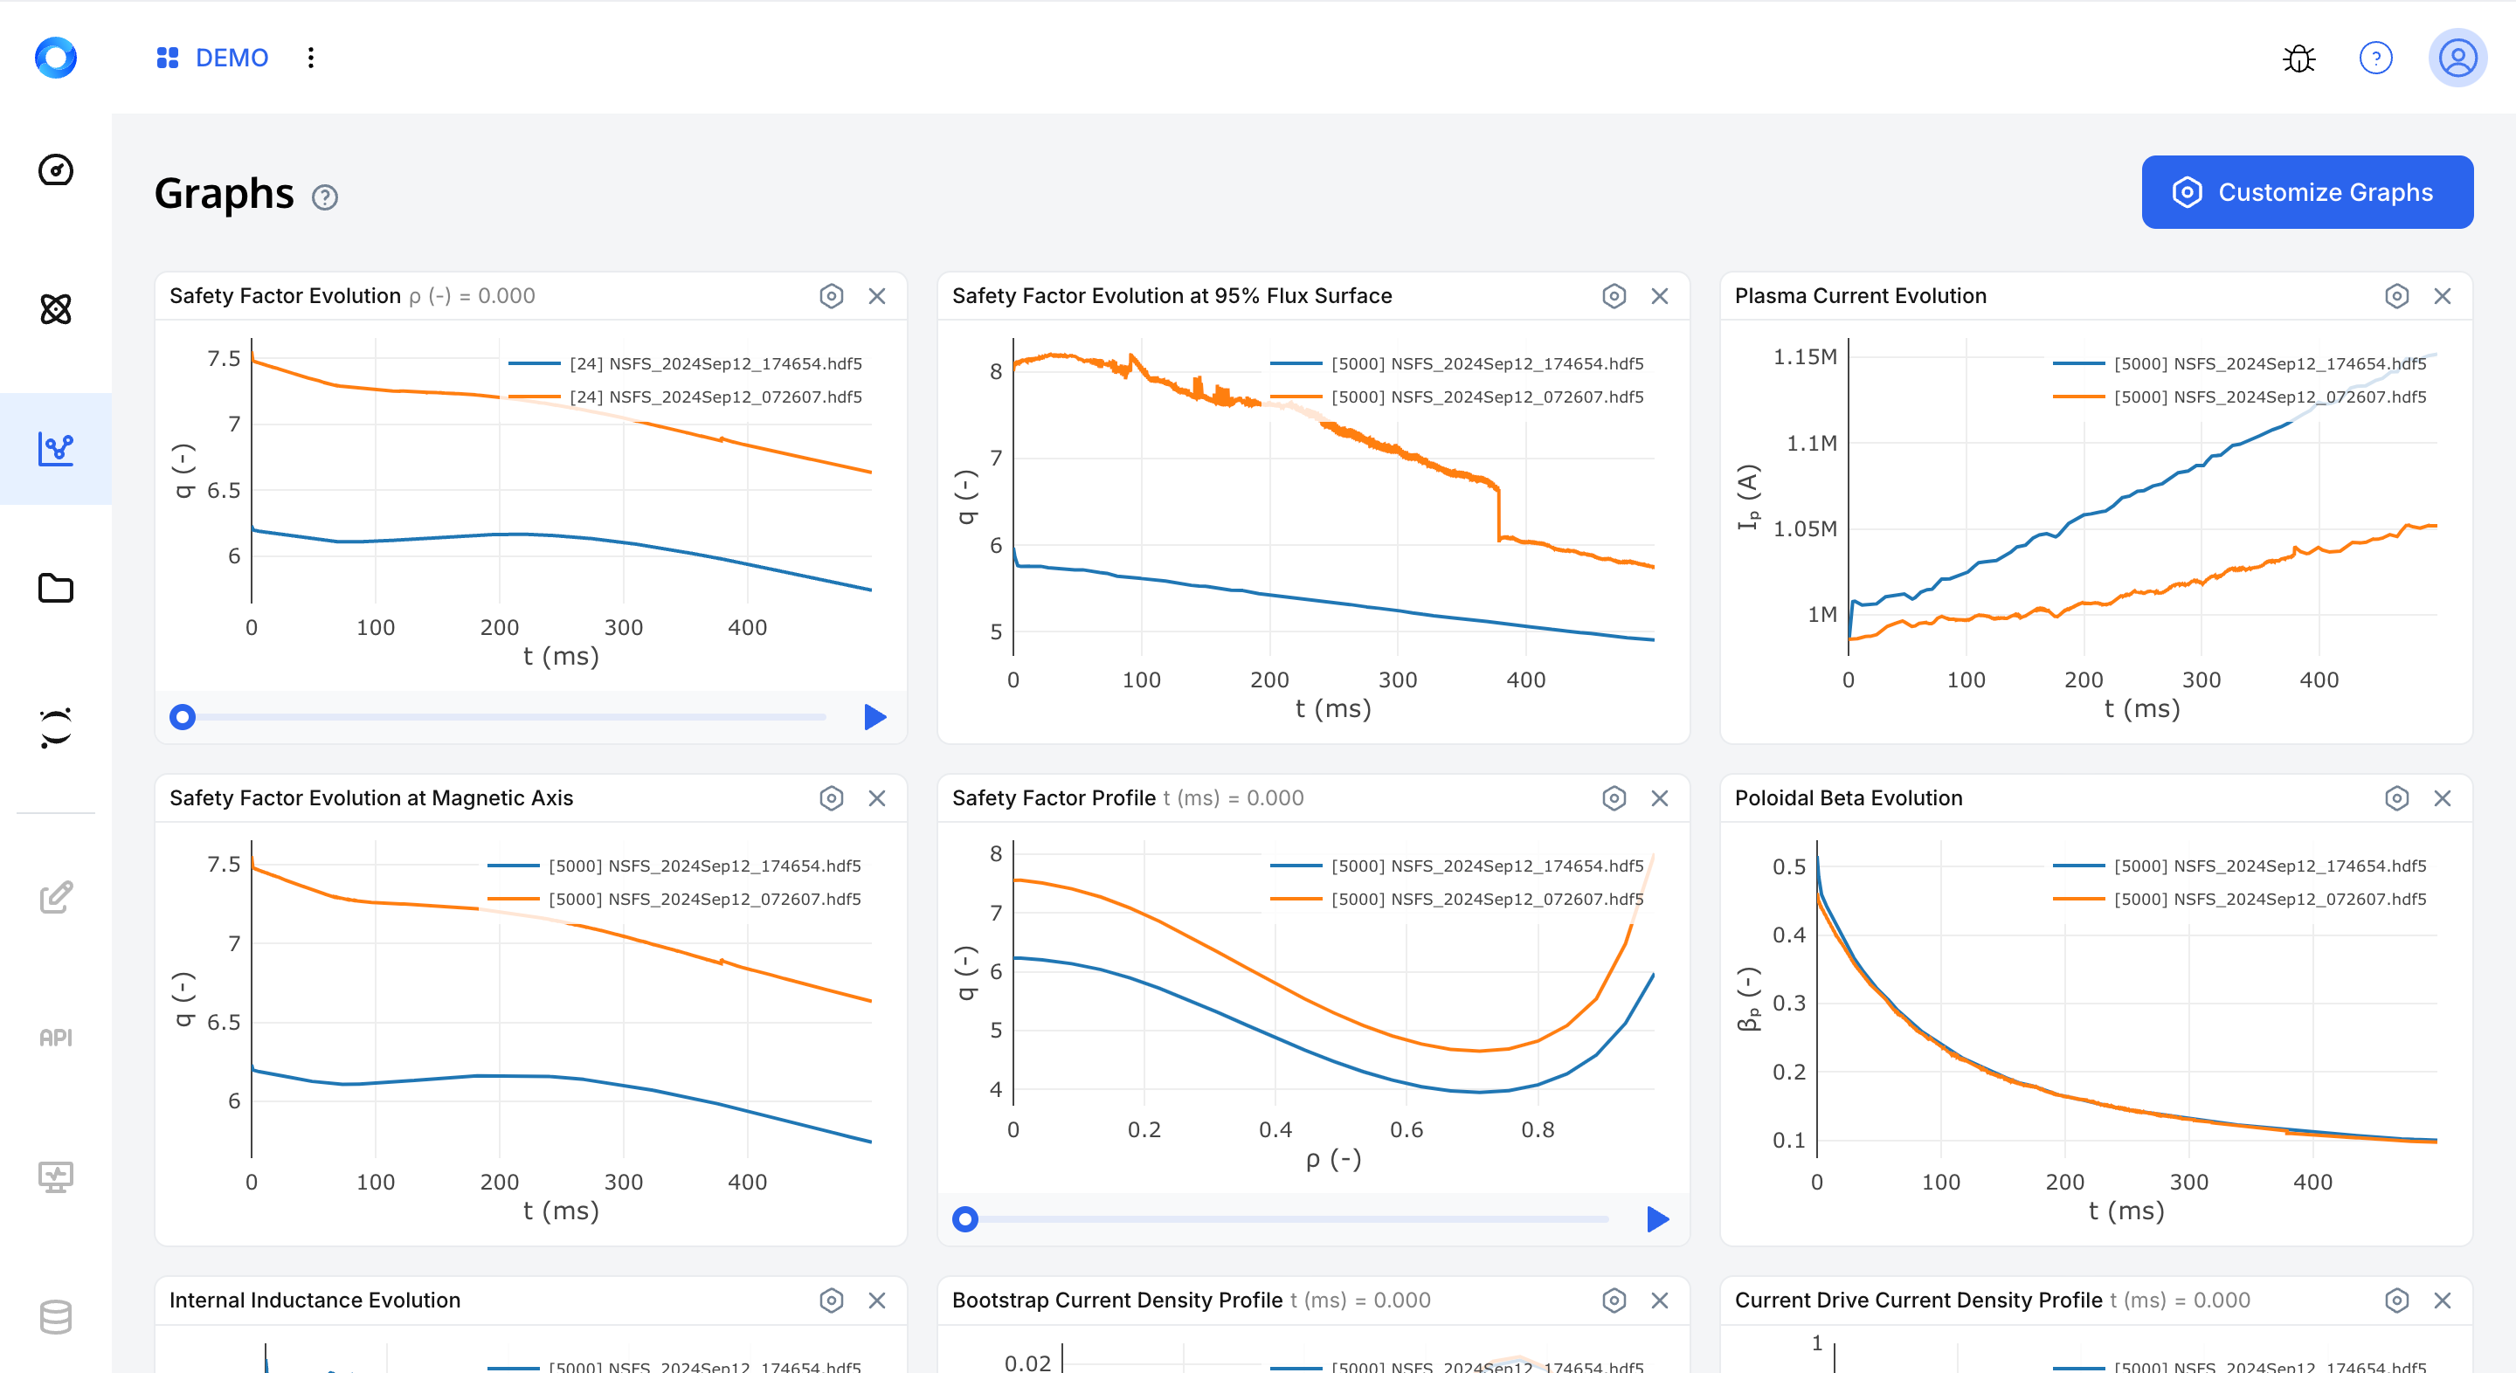Click the bug report icon

[2299, 58]
